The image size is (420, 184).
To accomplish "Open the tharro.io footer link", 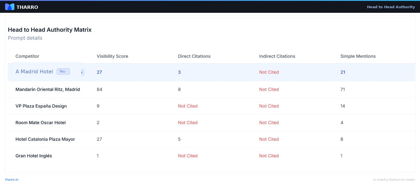I will coord(12,180).
